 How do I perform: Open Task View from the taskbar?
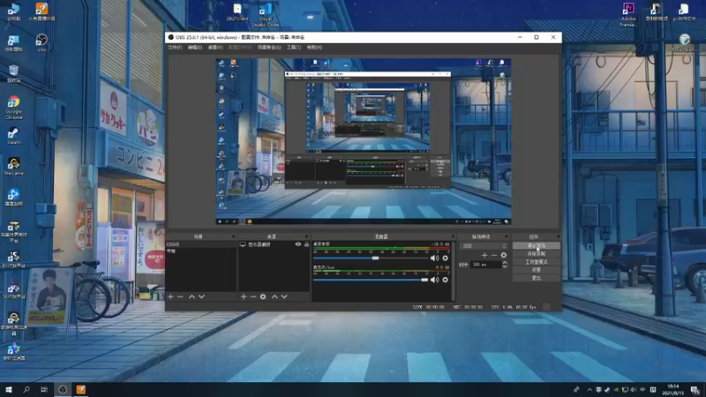coord(43,389)
